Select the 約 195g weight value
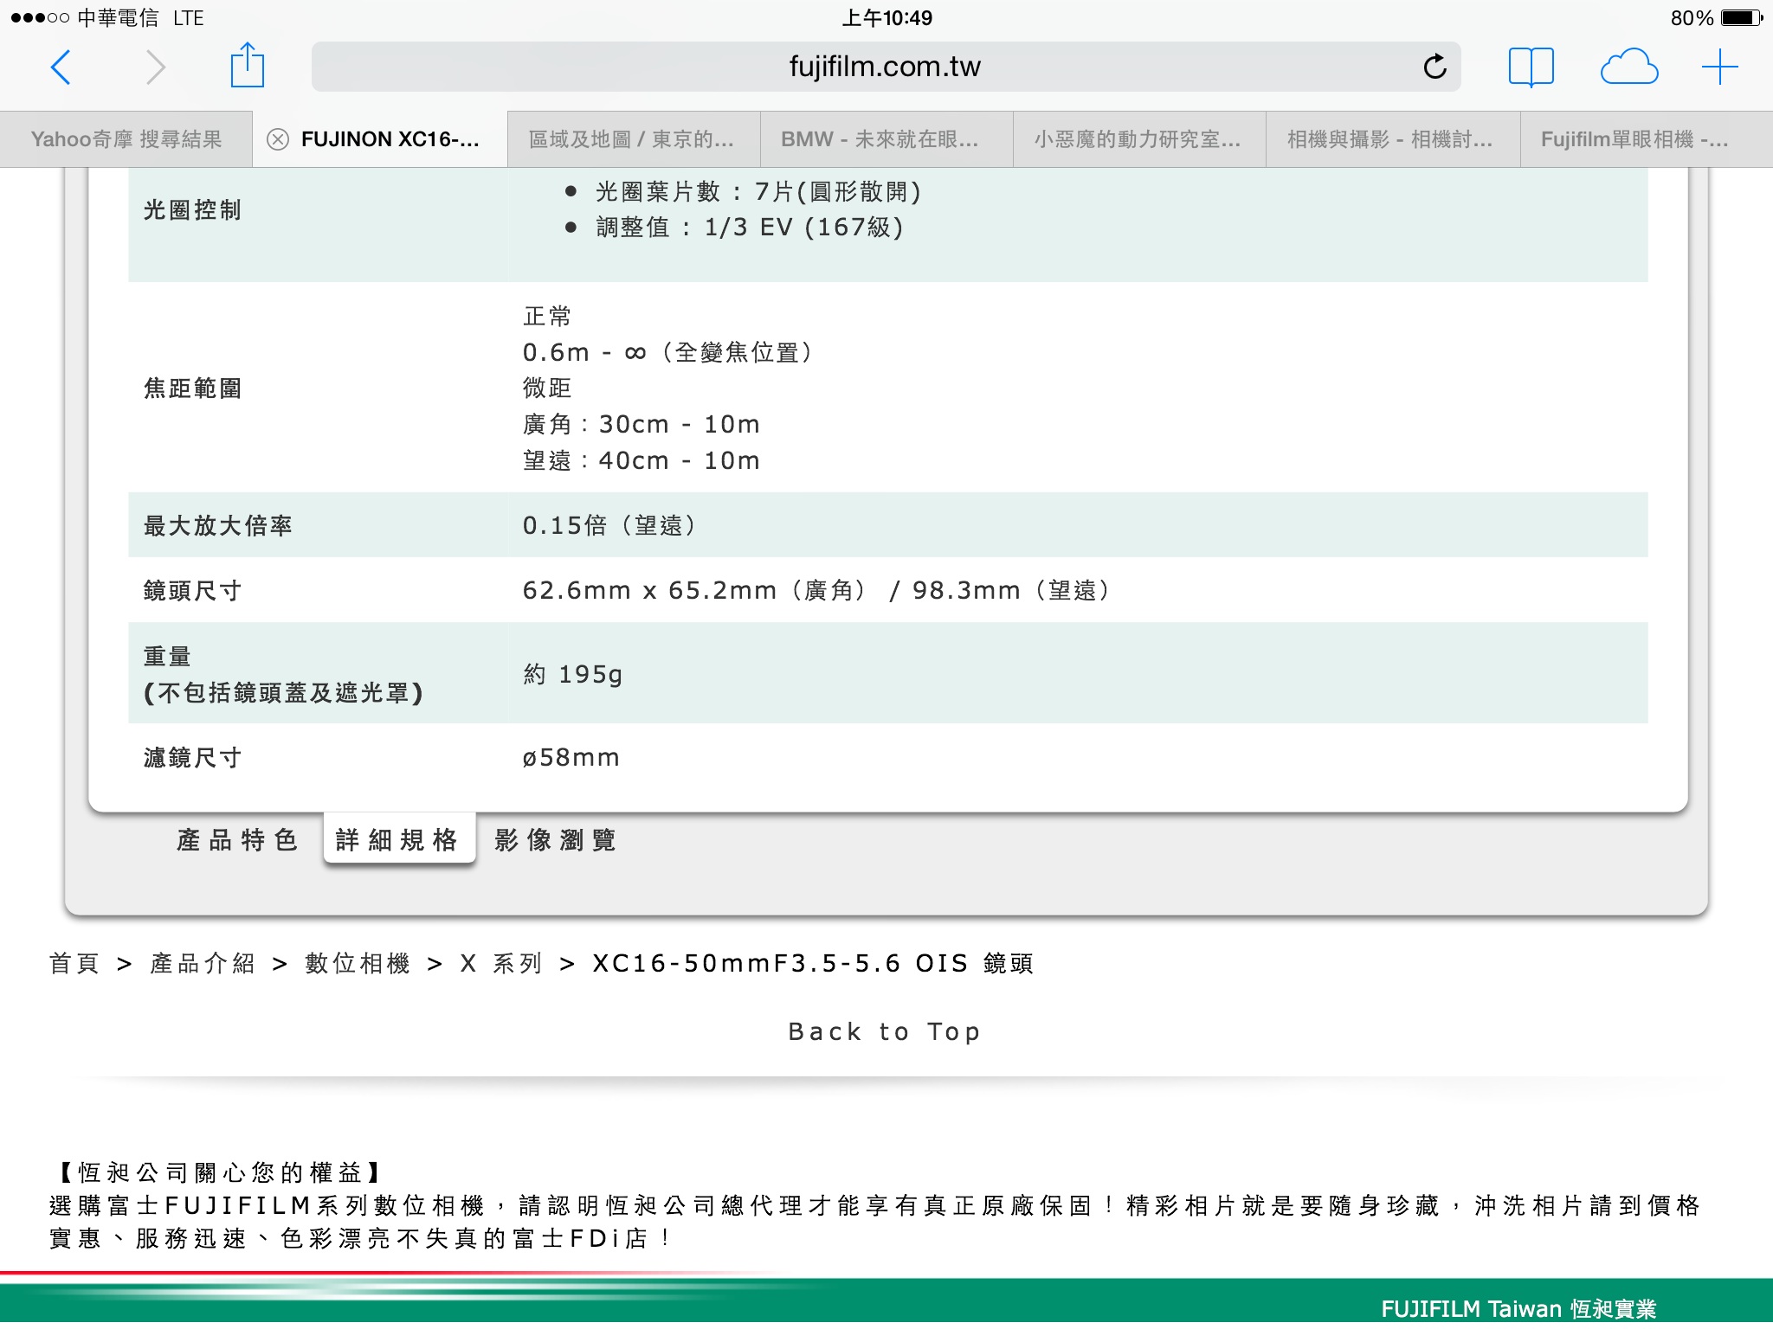The width and height of the screenshot is (1773, 1329). (x=572, y=674)
